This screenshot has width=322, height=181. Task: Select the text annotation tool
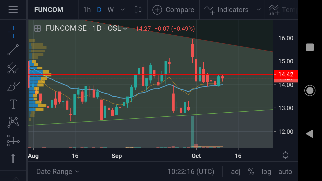pos(13,104)
